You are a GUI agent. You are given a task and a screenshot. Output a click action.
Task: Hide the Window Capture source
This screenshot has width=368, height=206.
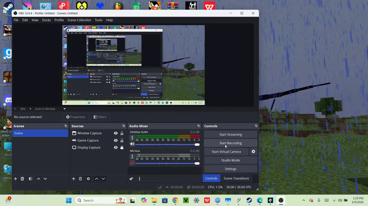116,133
